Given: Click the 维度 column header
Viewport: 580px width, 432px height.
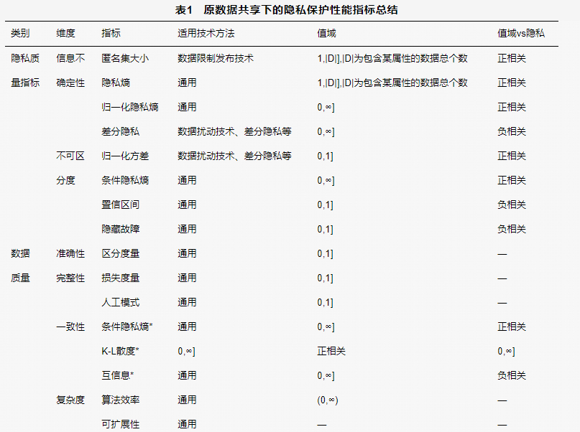Looking at the screenshot, I should [x=65, y=34].
